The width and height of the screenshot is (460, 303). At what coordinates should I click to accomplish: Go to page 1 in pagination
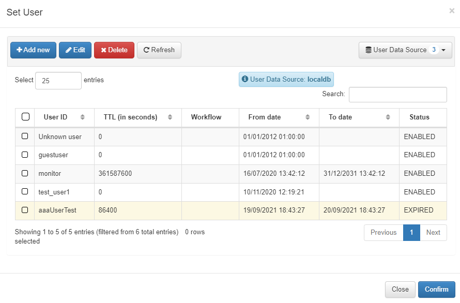[x=411, y=233]
